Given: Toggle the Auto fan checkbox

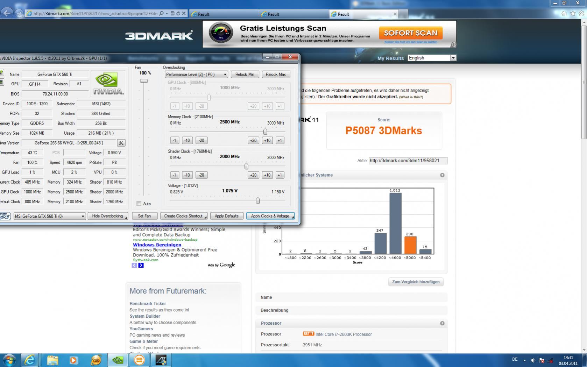Looking at the screenshot, I should 139,204.
